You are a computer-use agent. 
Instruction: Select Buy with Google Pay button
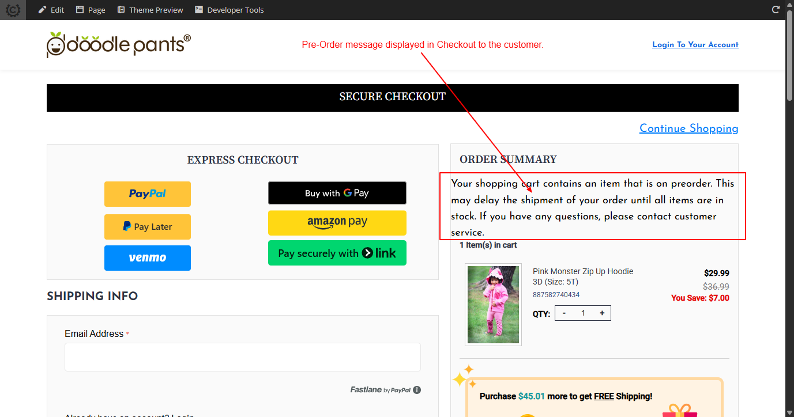(337, 193)
